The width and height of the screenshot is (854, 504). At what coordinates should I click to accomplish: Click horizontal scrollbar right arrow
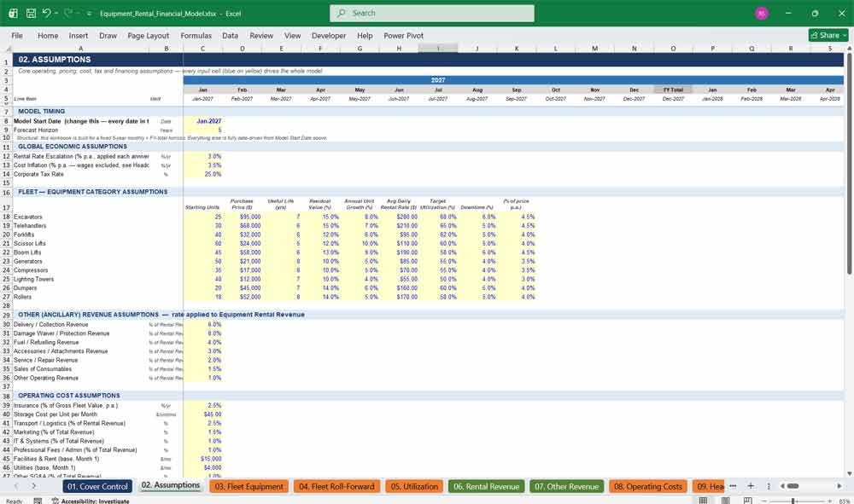tap(839, 486)
